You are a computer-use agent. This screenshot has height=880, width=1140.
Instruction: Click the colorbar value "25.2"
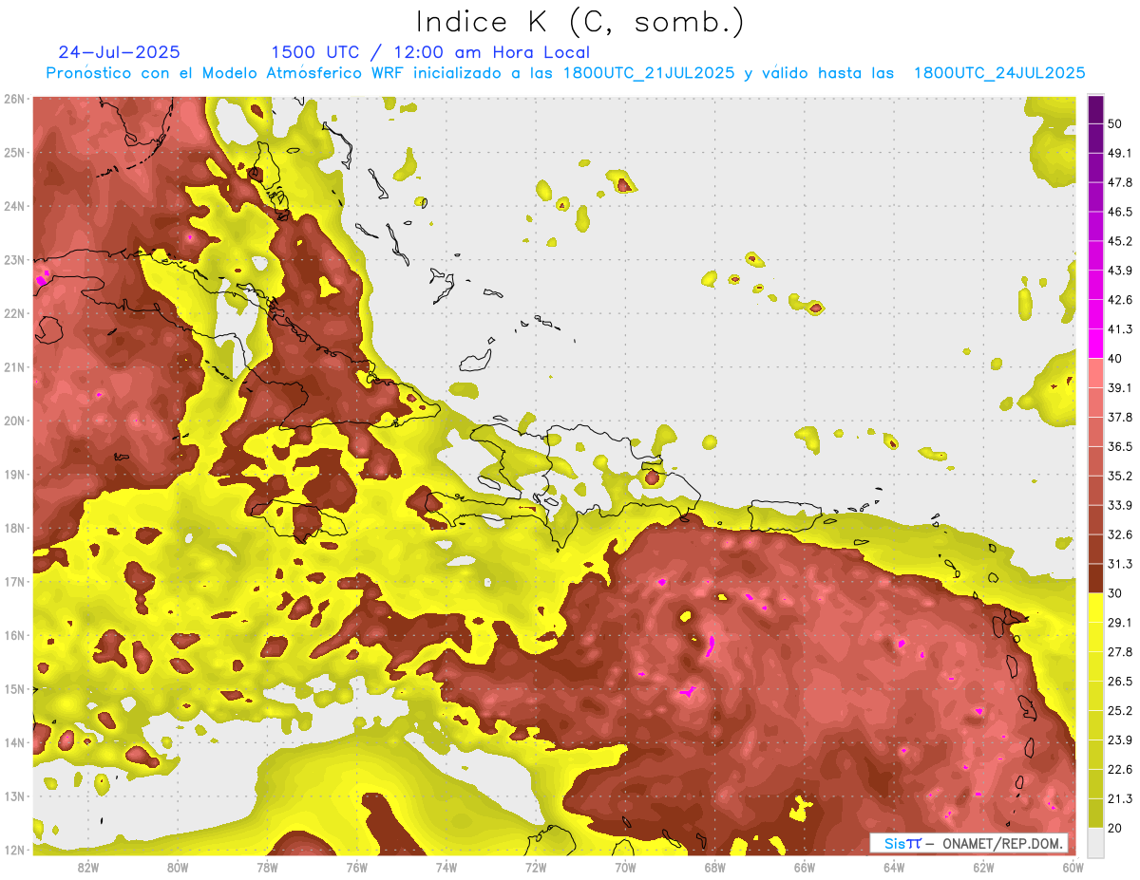point(1119,710)
